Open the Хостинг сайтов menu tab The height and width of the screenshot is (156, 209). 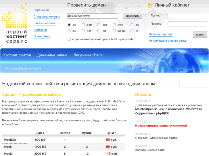17,55
